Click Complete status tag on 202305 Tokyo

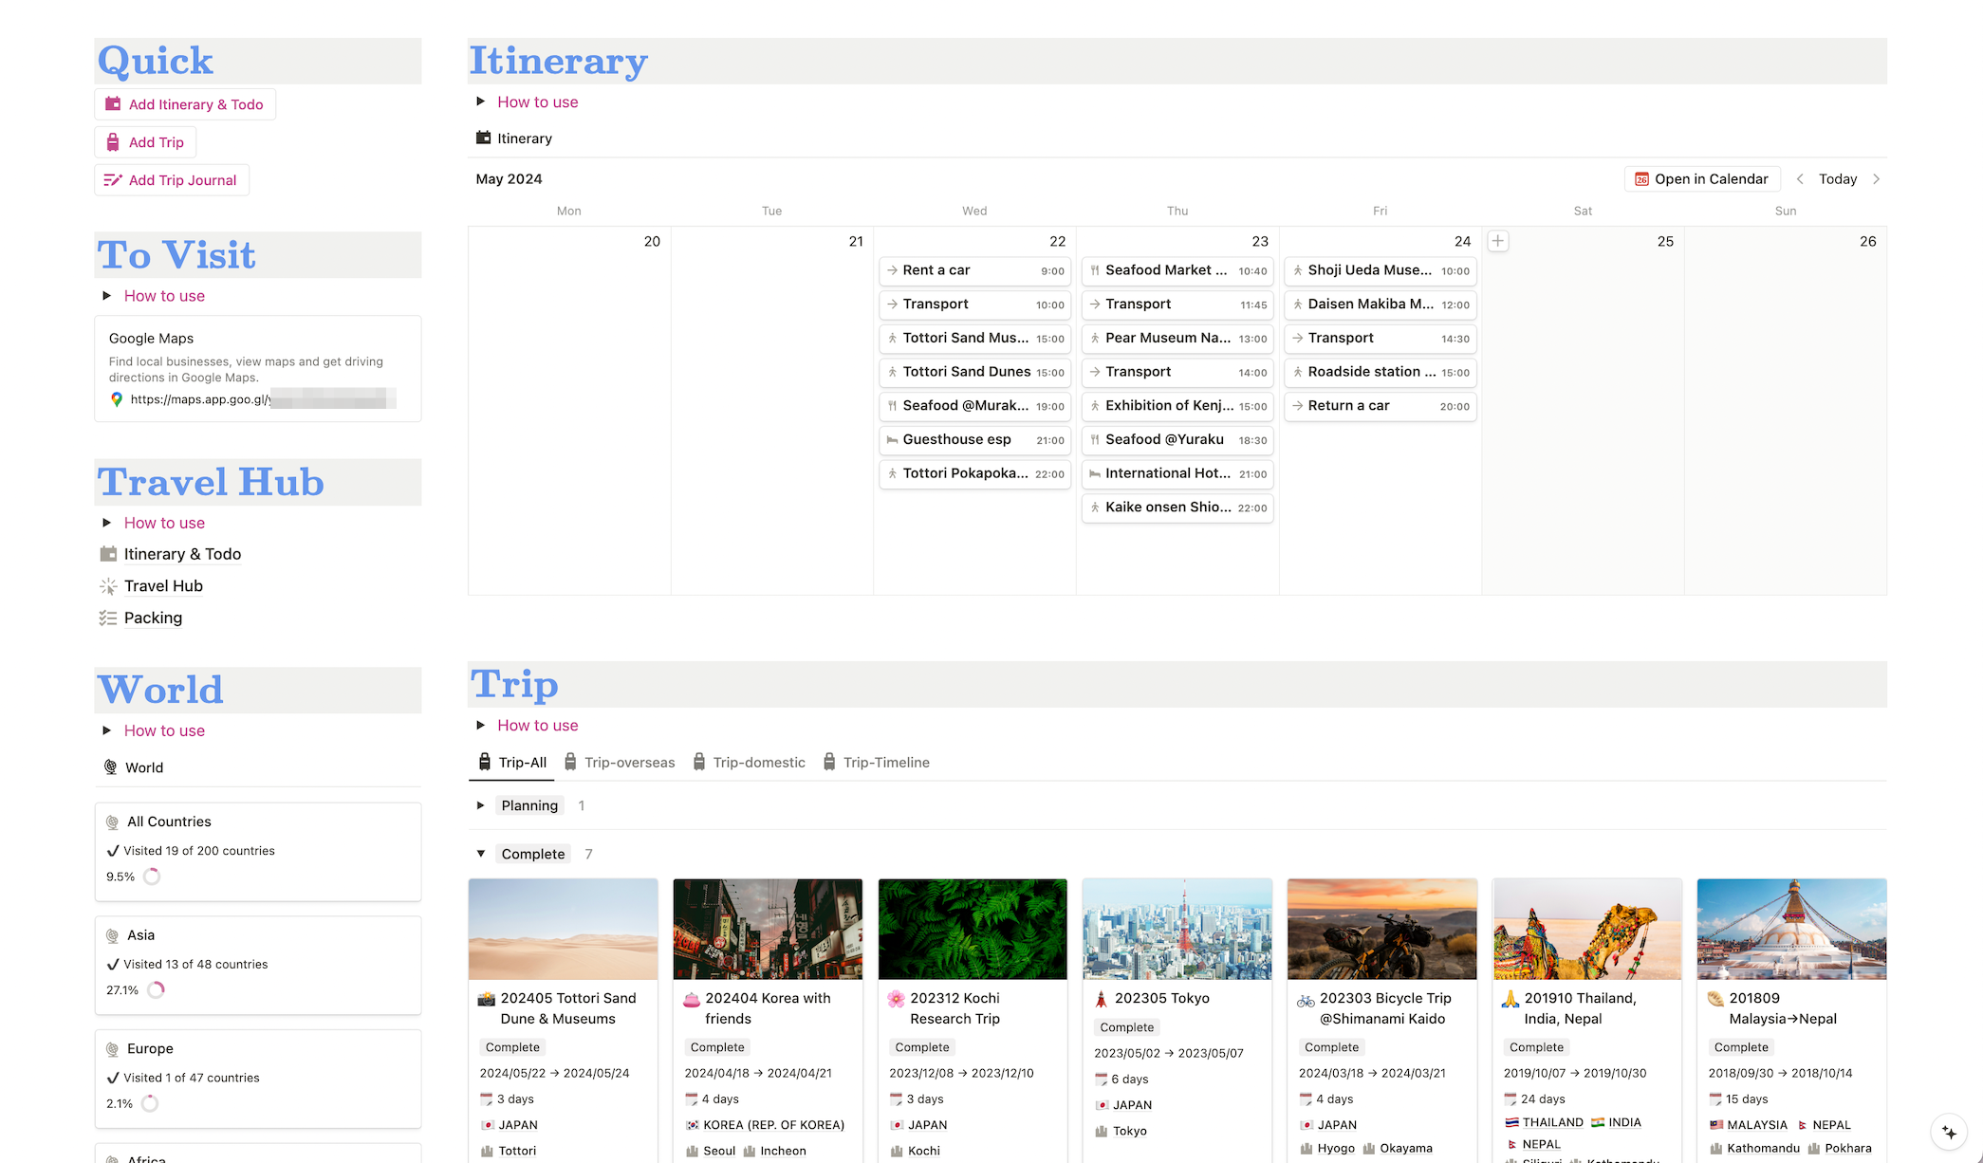click(1127, 1027)
